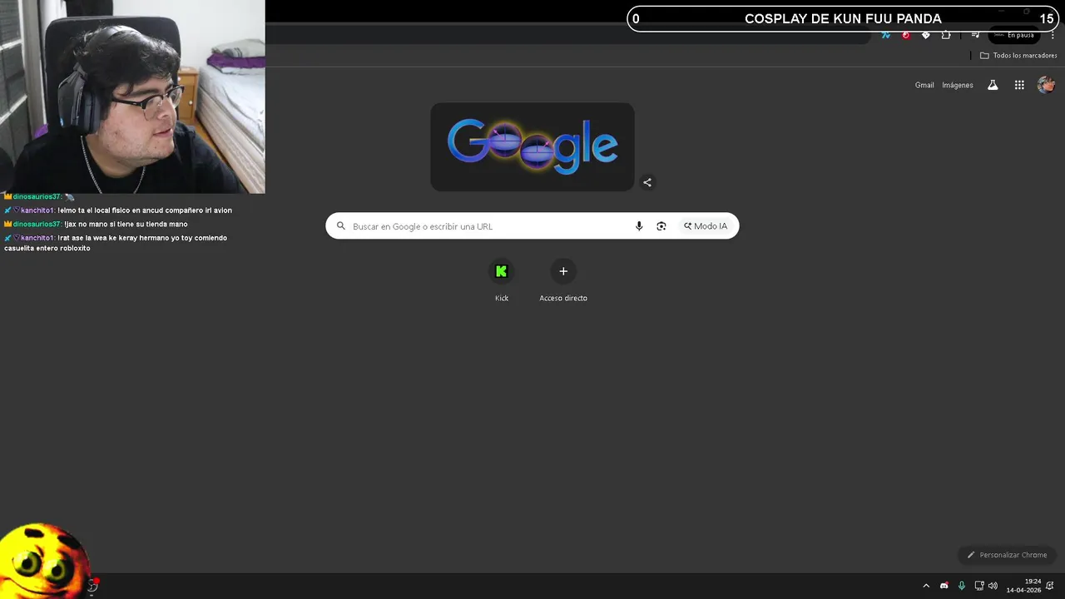Open Google Lens image search
This screenshot has height=599, width=1065.
[x=661, y=226]
